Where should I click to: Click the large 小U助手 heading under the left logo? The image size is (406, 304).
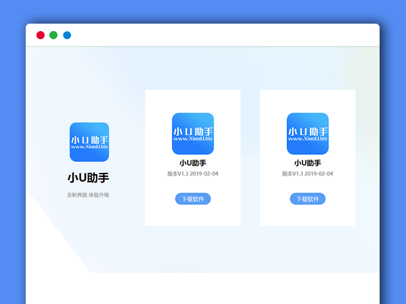(88, 178)
